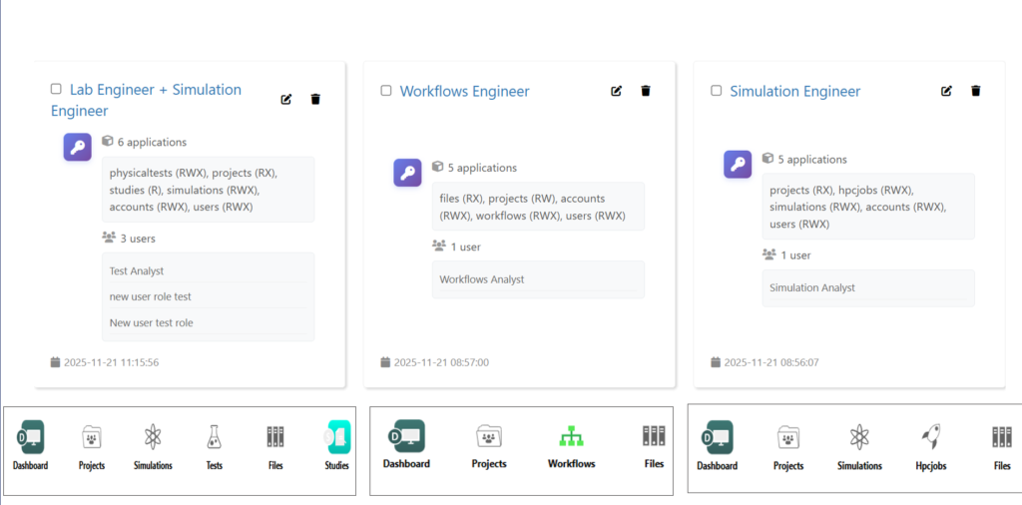Tick the Simulation Engineer checkbox
1022x505 pixels.
716,91
